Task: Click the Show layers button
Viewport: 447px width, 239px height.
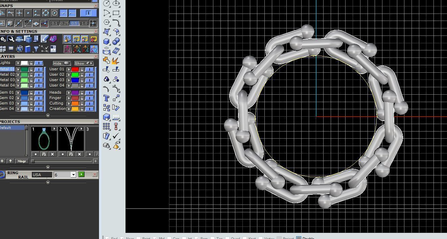Action: 84,63
